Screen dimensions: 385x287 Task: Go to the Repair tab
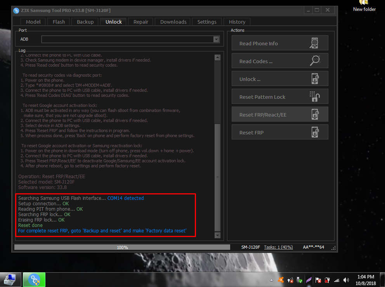point(141,22)
